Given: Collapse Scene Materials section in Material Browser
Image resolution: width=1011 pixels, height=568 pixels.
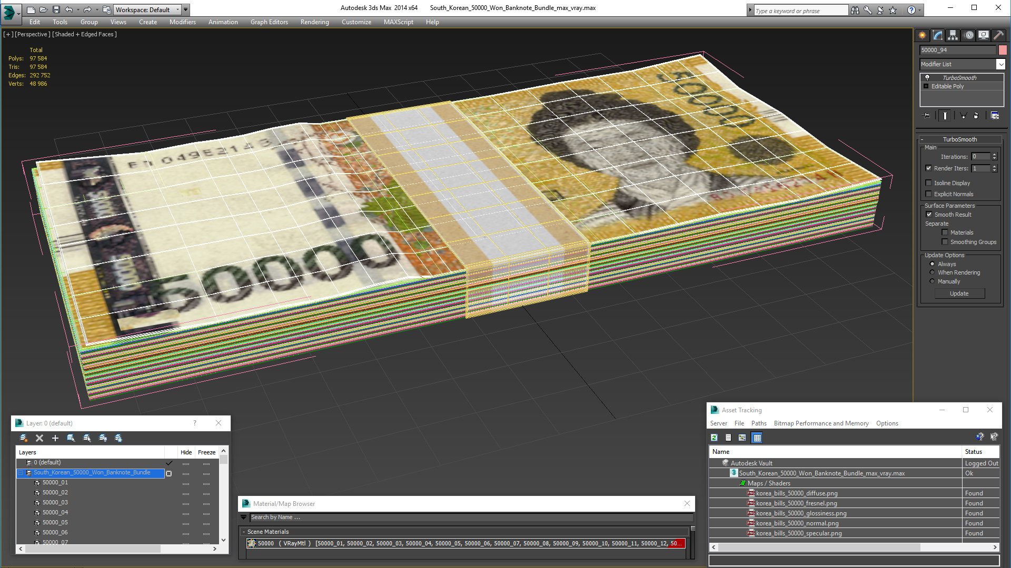Looking at the screenshot, I should coord(243,532).
